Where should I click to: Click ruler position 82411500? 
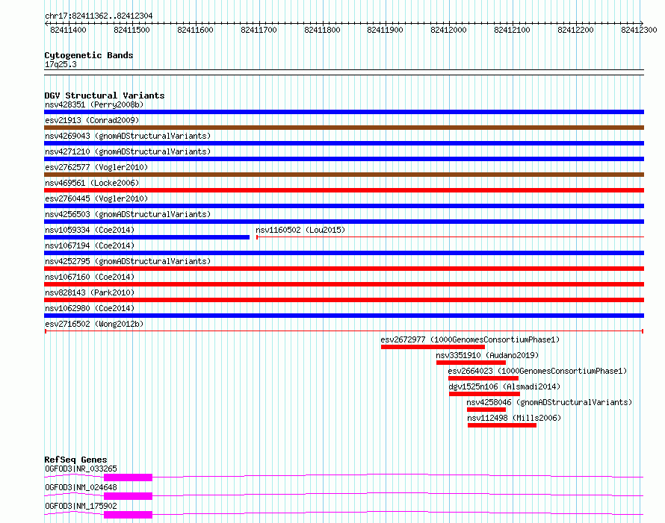click(132, 30)
